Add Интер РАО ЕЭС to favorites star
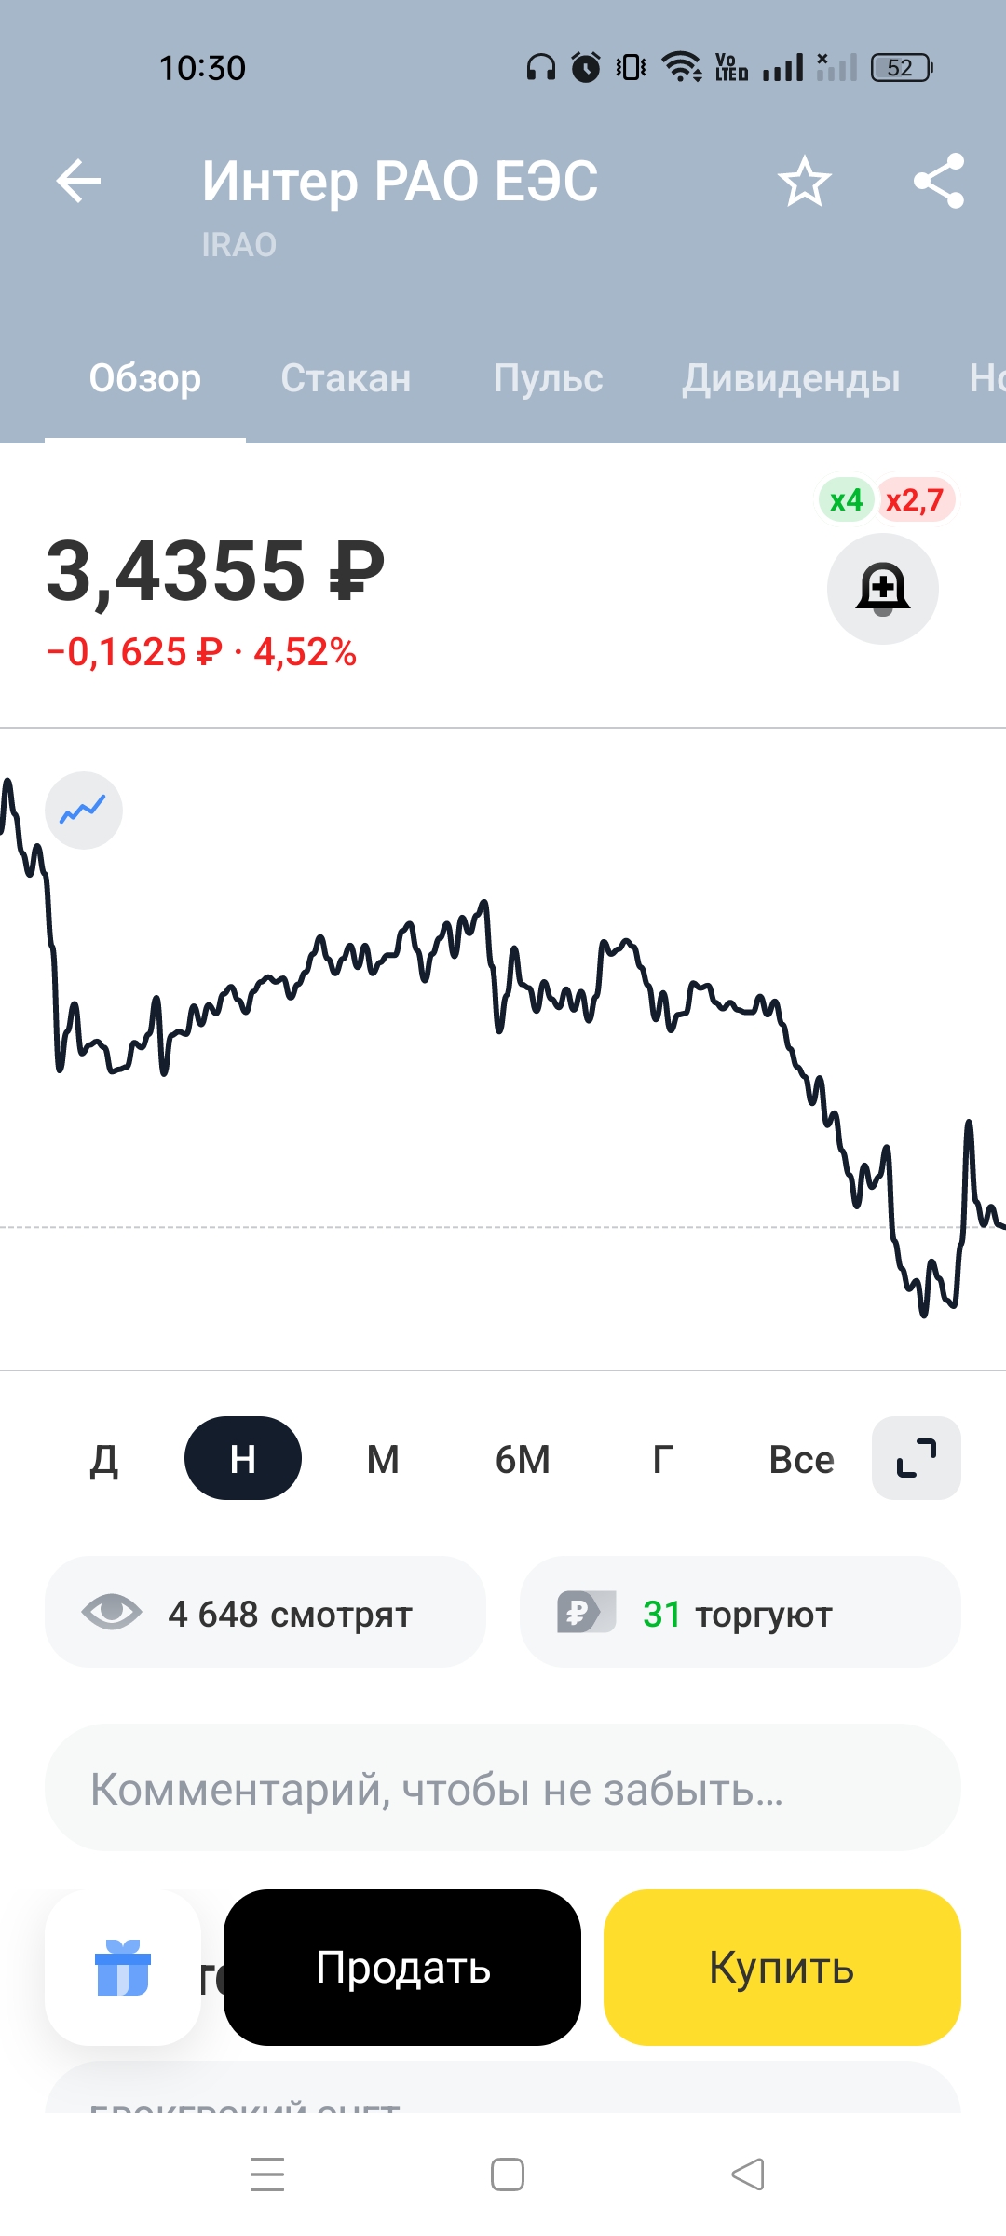This screenshot has width=1006, height=2236. click(804, 181)
